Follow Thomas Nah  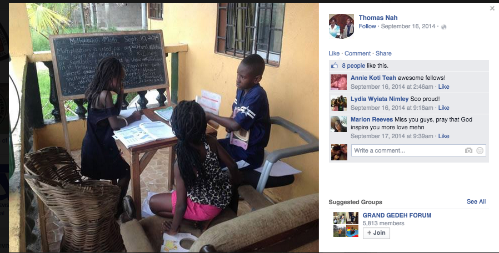point(367,27)
